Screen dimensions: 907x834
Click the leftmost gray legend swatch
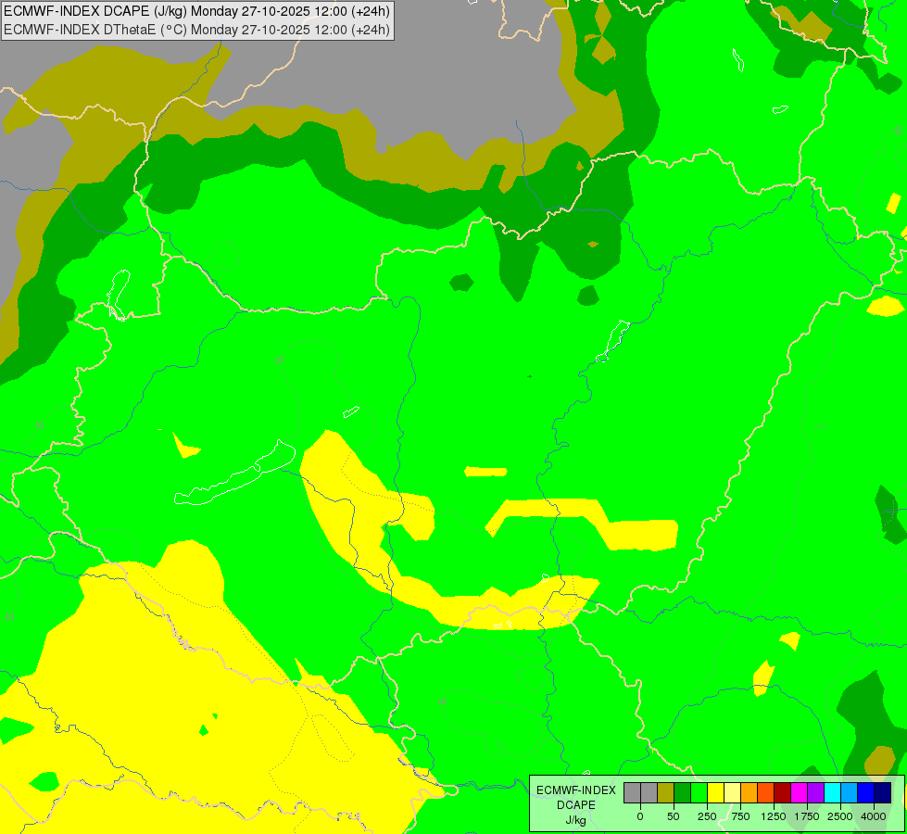[x=632, y=792]
